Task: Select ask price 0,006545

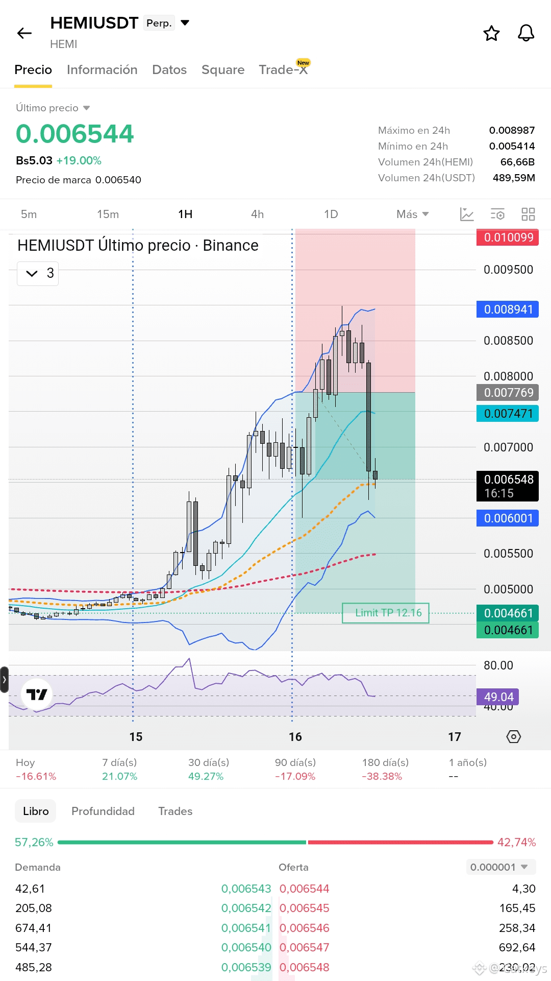Action: pos(305,908)
